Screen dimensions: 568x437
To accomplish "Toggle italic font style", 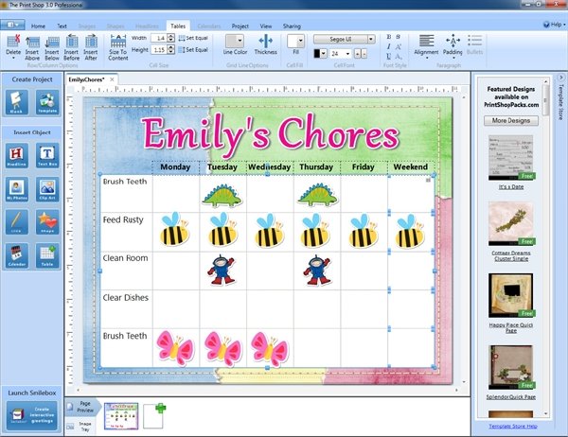I will pyautogui.click(x=389, y=46).
